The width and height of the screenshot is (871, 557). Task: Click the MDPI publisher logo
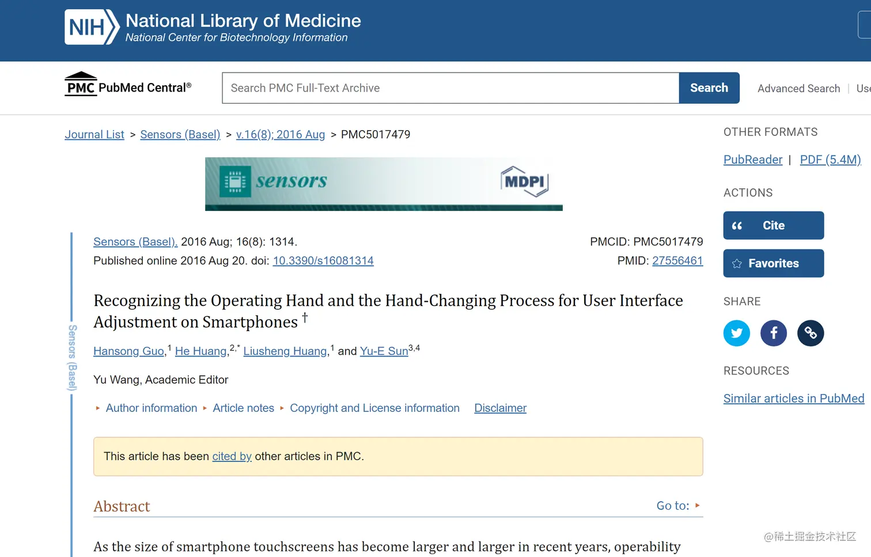coord(525,181)
